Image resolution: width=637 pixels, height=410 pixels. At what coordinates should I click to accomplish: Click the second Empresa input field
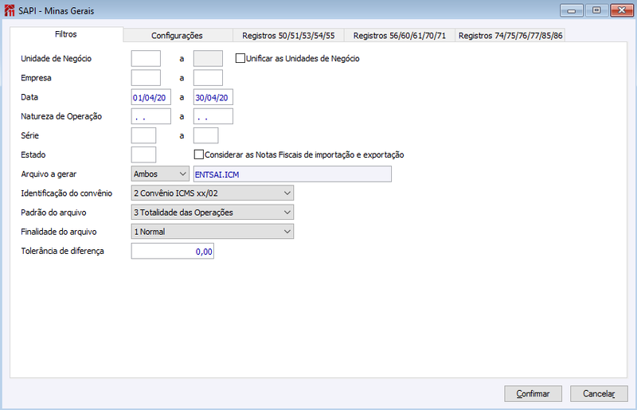208,77
